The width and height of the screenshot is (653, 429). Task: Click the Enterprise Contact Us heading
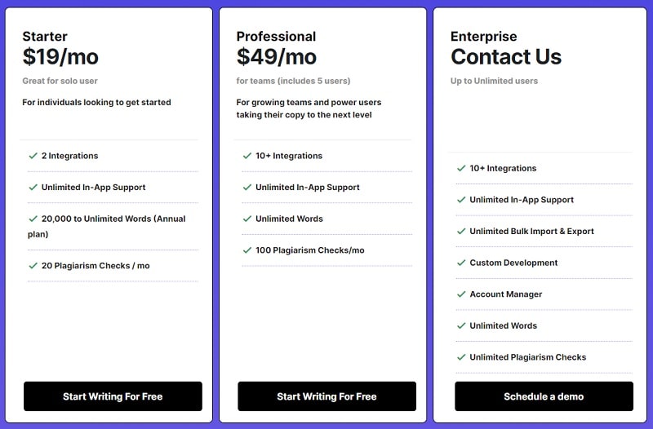506,56
